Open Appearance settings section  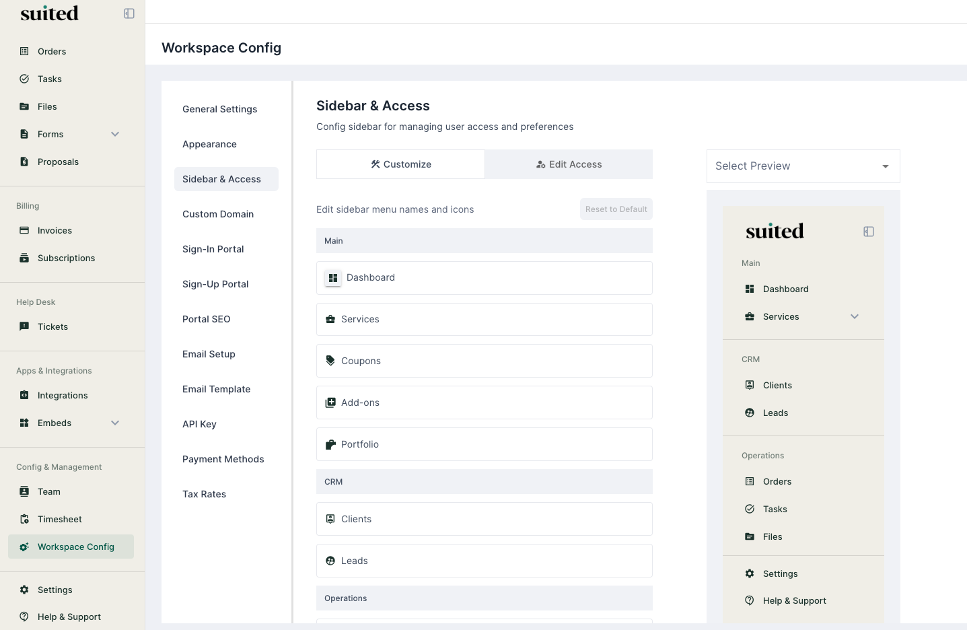pos(209,144)
